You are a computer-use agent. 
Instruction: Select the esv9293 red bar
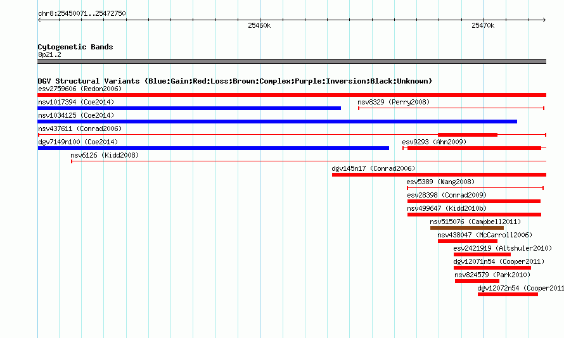[x=474, y=148]
